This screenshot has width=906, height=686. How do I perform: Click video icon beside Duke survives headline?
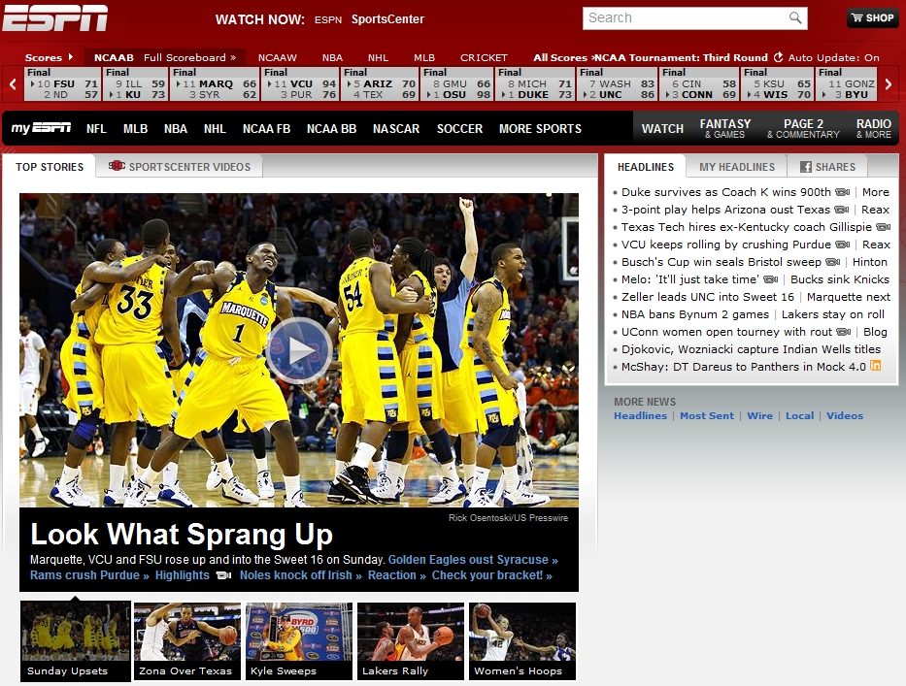coord(843,192)
